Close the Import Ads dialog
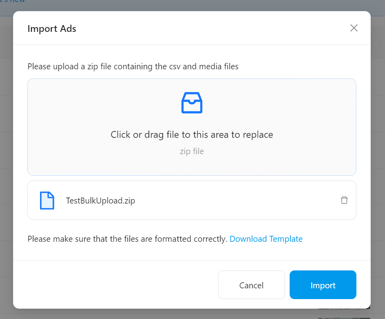 354,28
